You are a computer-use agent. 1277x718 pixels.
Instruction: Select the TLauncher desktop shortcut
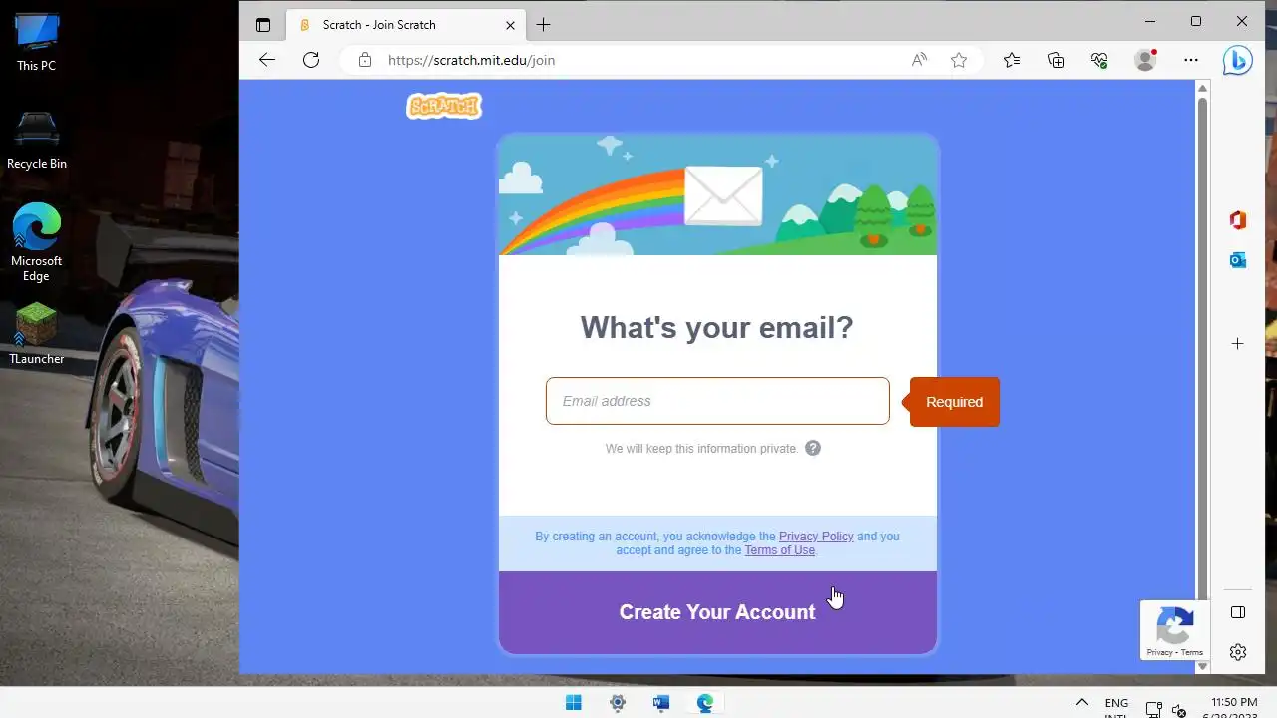tap(37, 333)
